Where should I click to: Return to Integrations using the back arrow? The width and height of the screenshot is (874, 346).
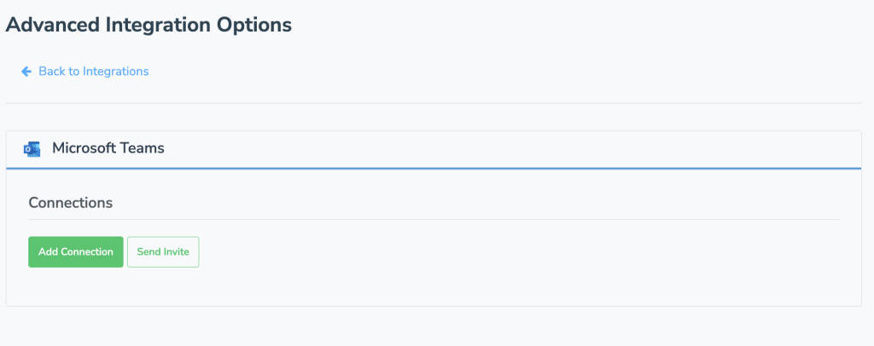coord(26,72)
